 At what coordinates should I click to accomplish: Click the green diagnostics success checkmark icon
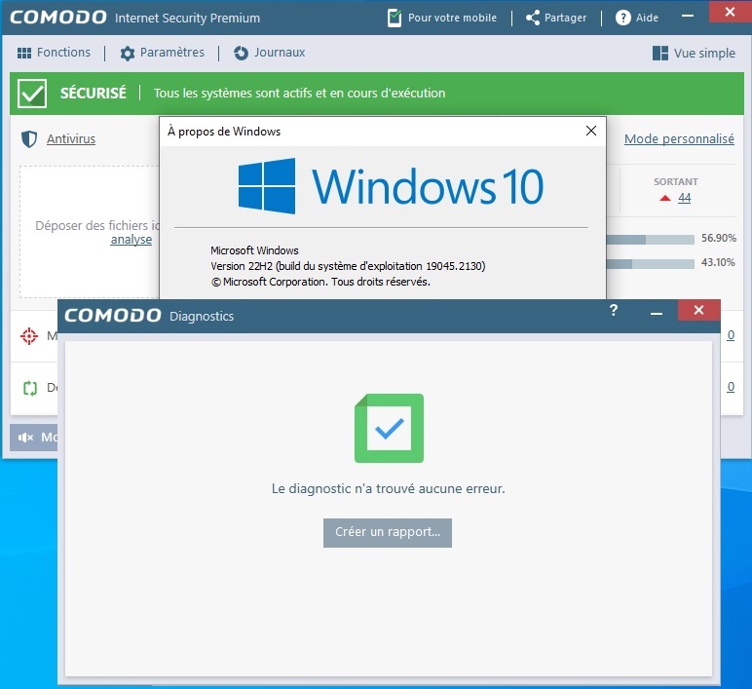[389, 428]
